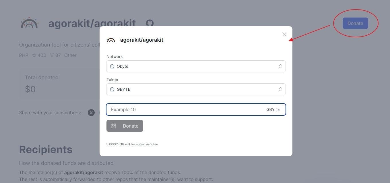Viewport: 390px width, 183px height.
Task: Select the Obyte network icon in the dropdown
Action: [112, 66]
